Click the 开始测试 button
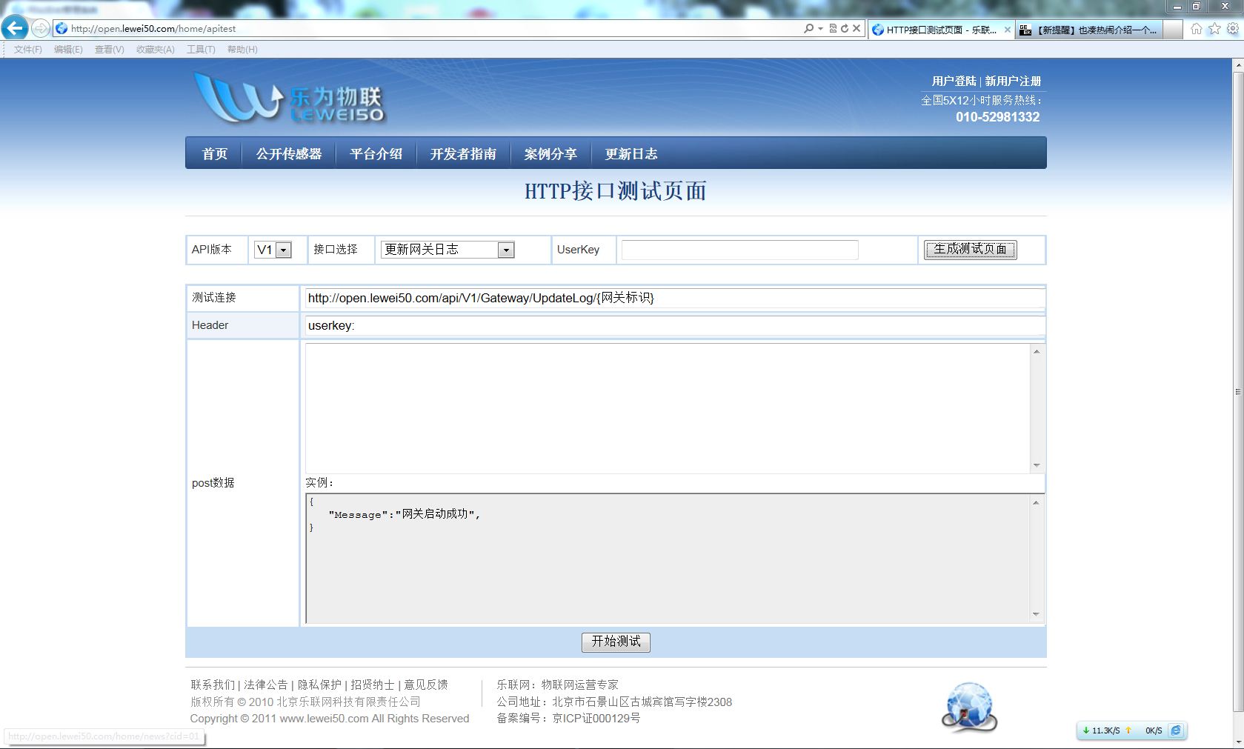The image size is (1244, 749). [616, 642]
